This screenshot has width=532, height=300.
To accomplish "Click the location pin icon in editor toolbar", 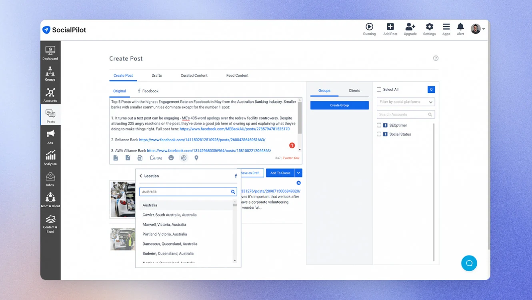I will point(196,158).
